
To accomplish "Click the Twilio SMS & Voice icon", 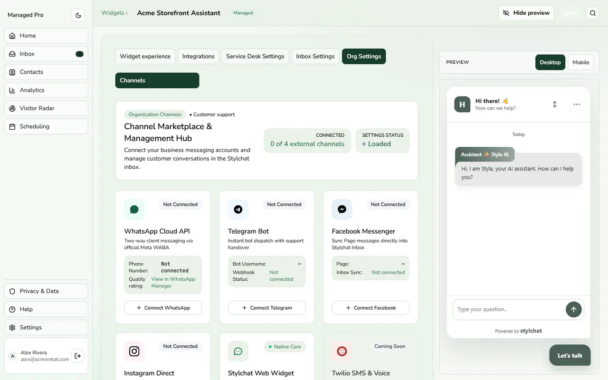I will coord(342,351).
